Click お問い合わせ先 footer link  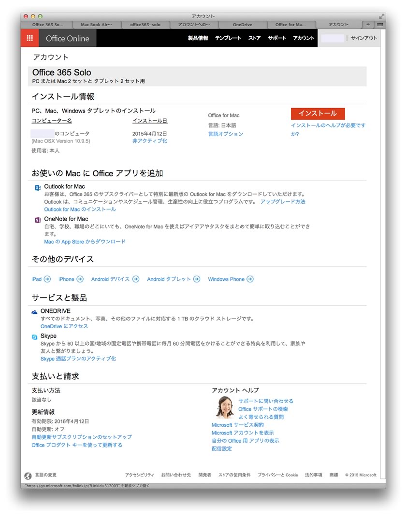point(176,475)
